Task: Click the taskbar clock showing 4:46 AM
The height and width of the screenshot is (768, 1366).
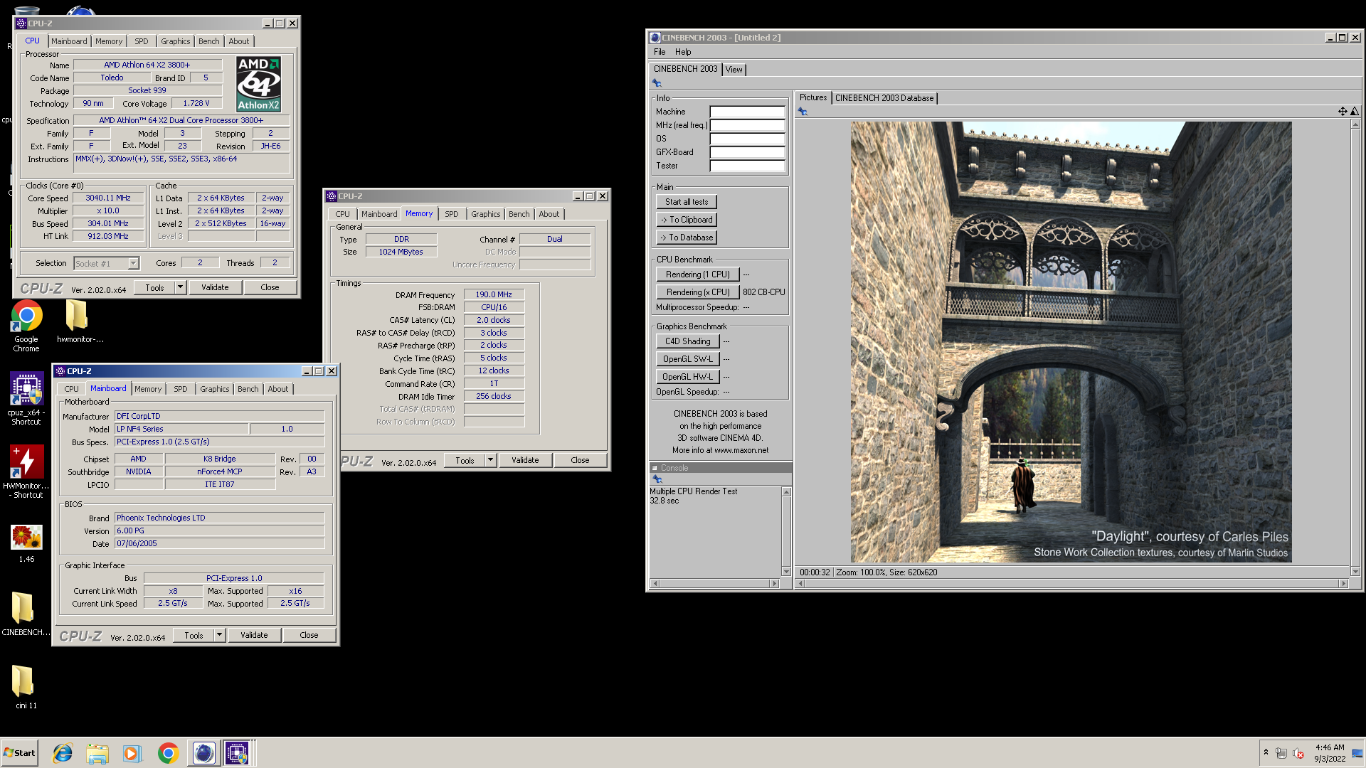Action: click(1330, 753)
